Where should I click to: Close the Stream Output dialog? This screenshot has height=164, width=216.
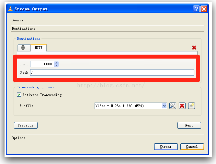point(204,9)
